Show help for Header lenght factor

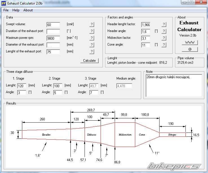164,24
